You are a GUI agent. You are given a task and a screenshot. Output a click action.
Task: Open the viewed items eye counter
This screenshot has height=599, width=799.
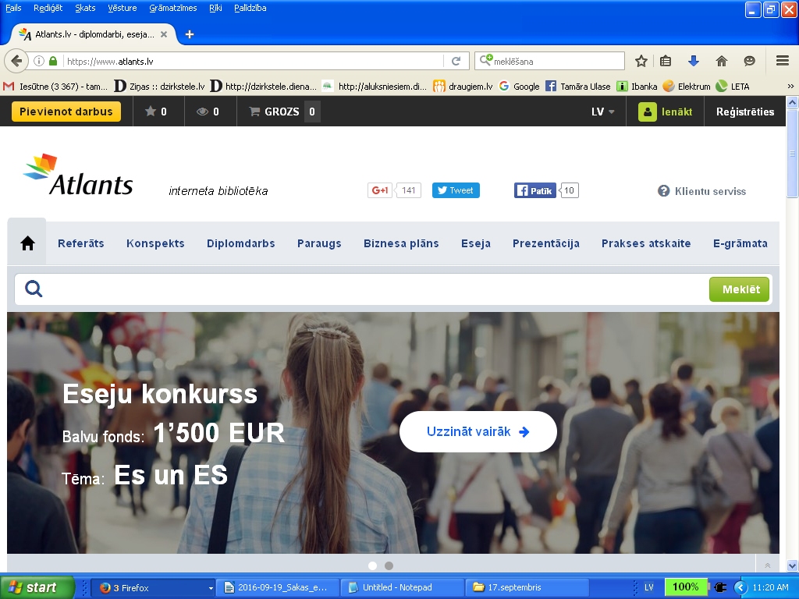[x=208, y=112]
